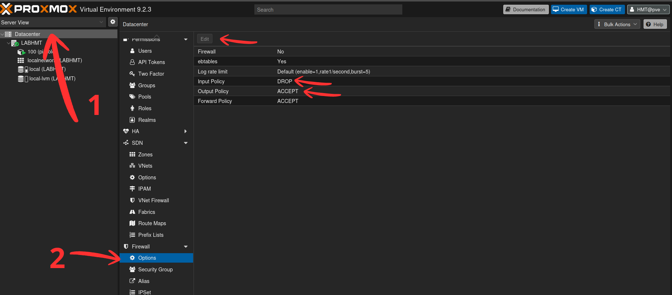Click the Pools tags icon
Screen dimensions: 672x295
click(x=132, y=97)
